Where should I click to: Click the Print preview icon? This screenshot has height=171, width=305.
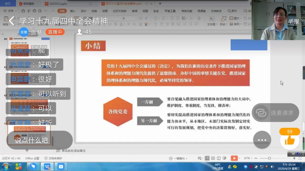(x=40, y=11)
